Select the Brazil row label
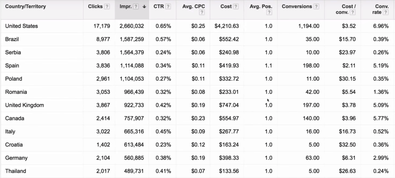 (12, 39)
